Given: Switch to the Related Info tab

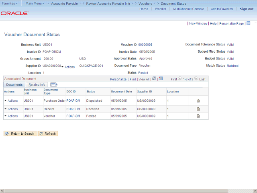Looking at the screenshot, I should tap(37, 85).
